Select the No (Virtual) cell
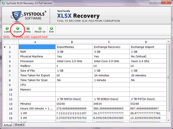This screenshot has width=173, height=129. point(148,56)
